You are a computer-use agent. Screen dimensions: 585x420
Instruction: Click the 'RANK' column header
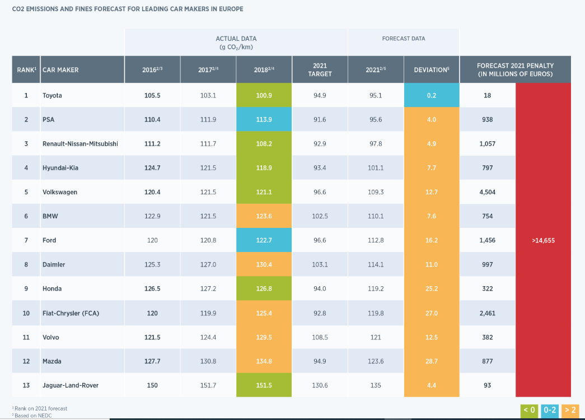(x=26, y=70)
